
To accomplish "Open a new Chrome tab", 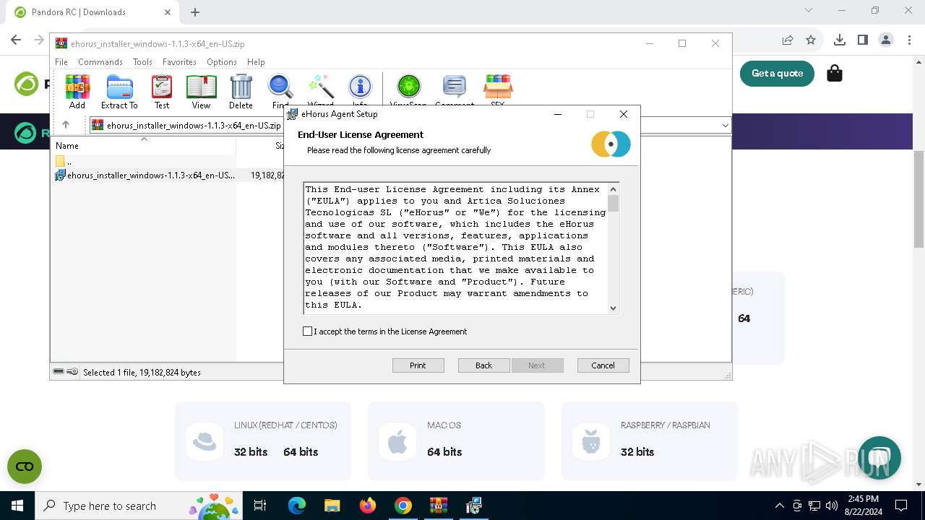I will (195, 12).
